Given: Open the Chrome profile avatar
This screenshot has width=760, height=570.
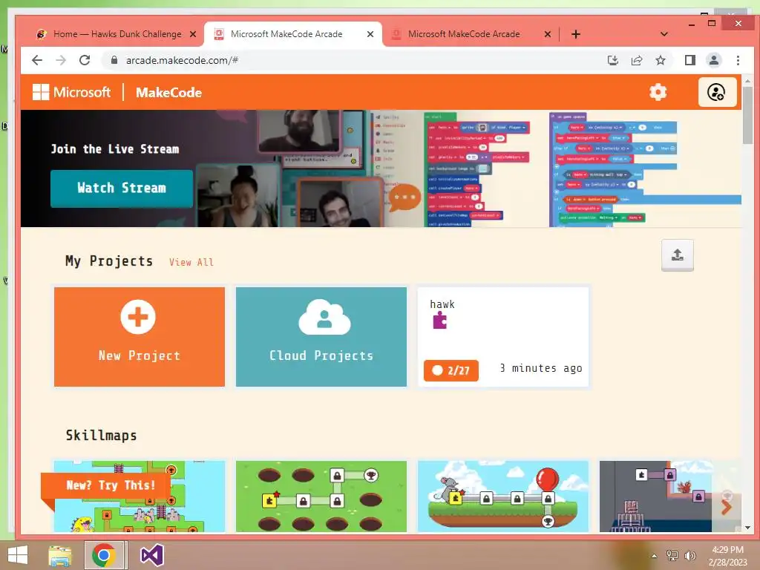Looking at the screenshot, I should 714,60.
